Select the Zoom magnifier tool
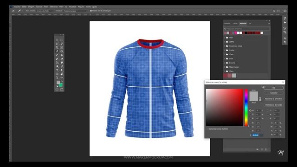Viewport: 297px width, 167px height. pyautogui.click(x=57, y=78)
